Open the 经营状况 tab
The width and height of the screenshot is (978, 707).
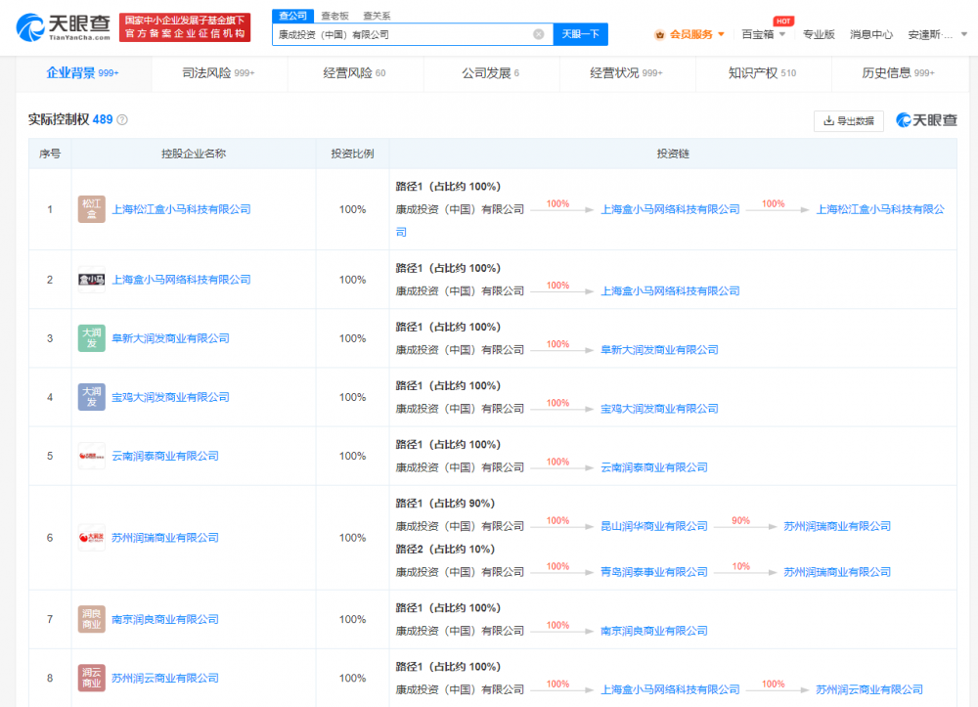point(627,73)
